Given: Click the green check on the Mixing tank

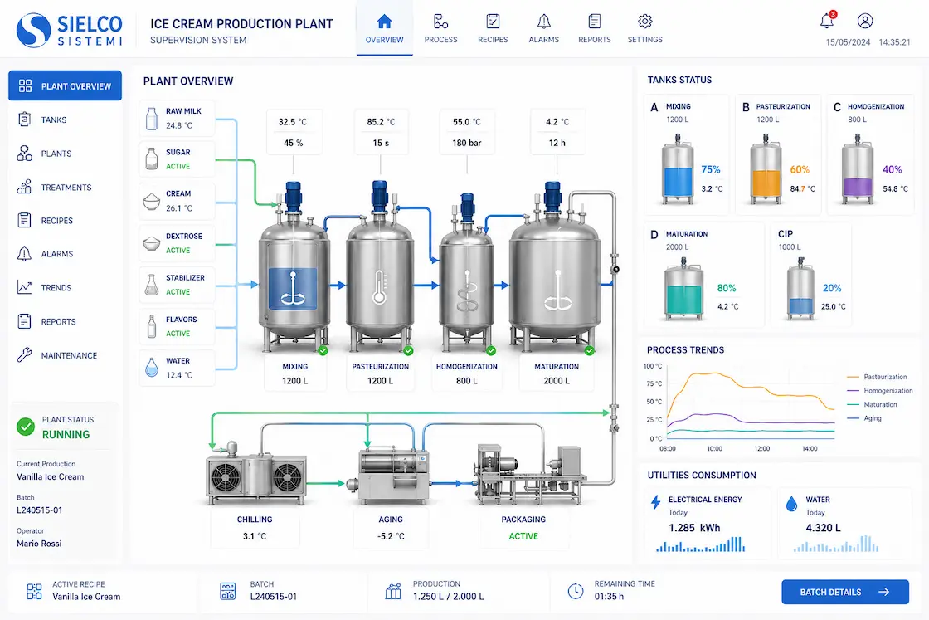Looking at the screenshot, I should 323,350.
